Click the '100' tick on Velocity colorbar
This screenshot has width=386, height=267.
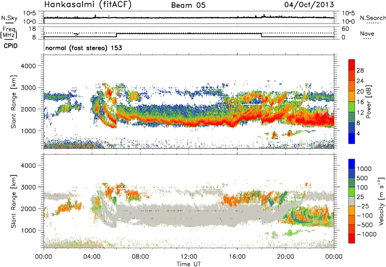(x=362, y=187)
